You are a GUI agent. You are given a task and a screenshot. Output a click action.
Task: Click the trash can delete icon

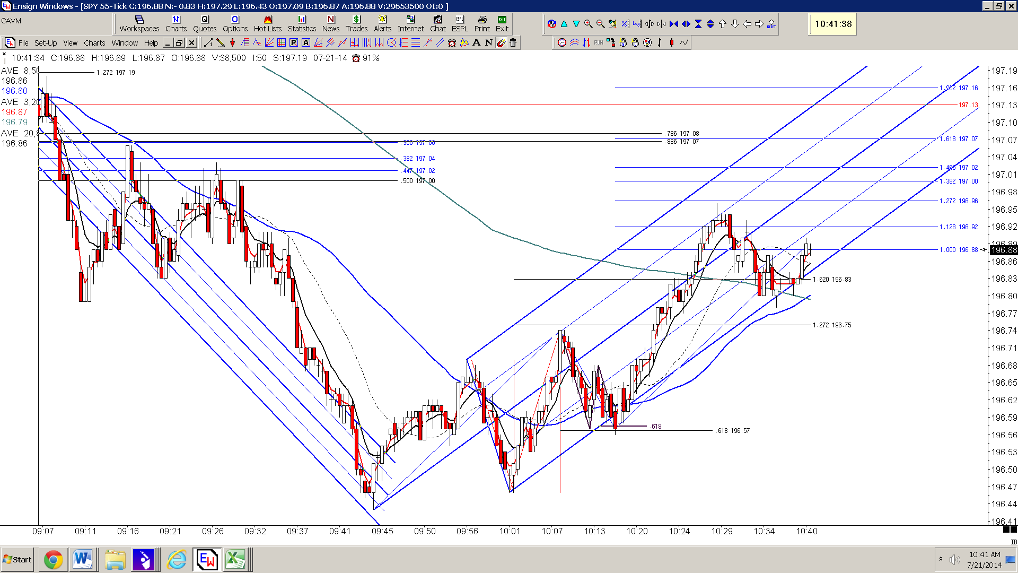[513, 42]
